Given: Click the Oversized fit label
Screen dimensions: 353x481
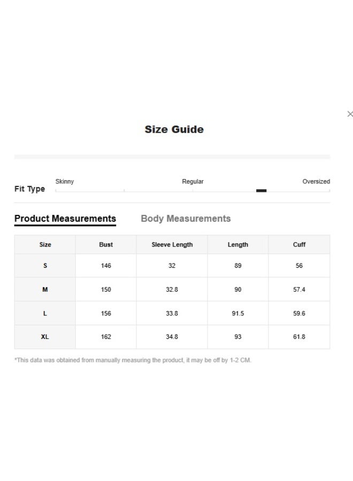Looking at the screenshot, I should point(316,182).
